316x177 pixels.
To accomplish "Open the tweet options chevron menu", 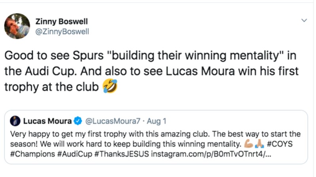I will [304, 20].
